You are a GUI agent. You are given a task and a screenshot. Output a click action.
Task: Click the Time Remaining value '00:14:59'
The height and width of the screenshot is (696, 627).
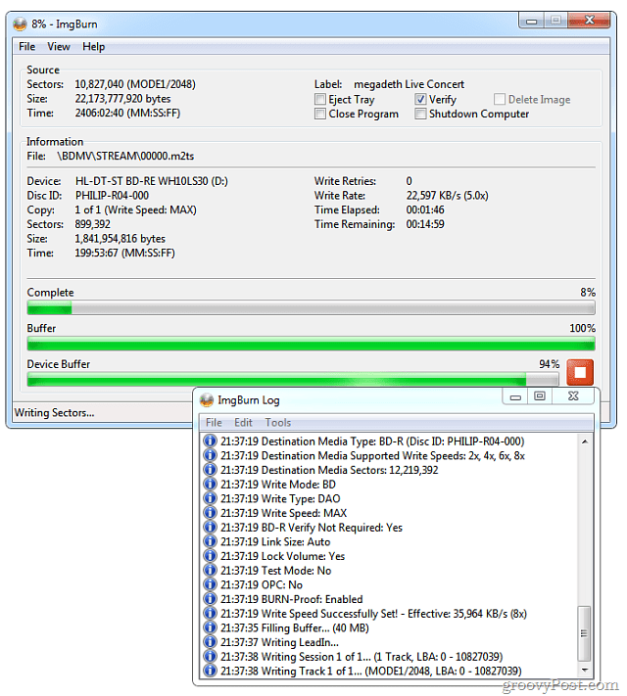click(425, 224)
